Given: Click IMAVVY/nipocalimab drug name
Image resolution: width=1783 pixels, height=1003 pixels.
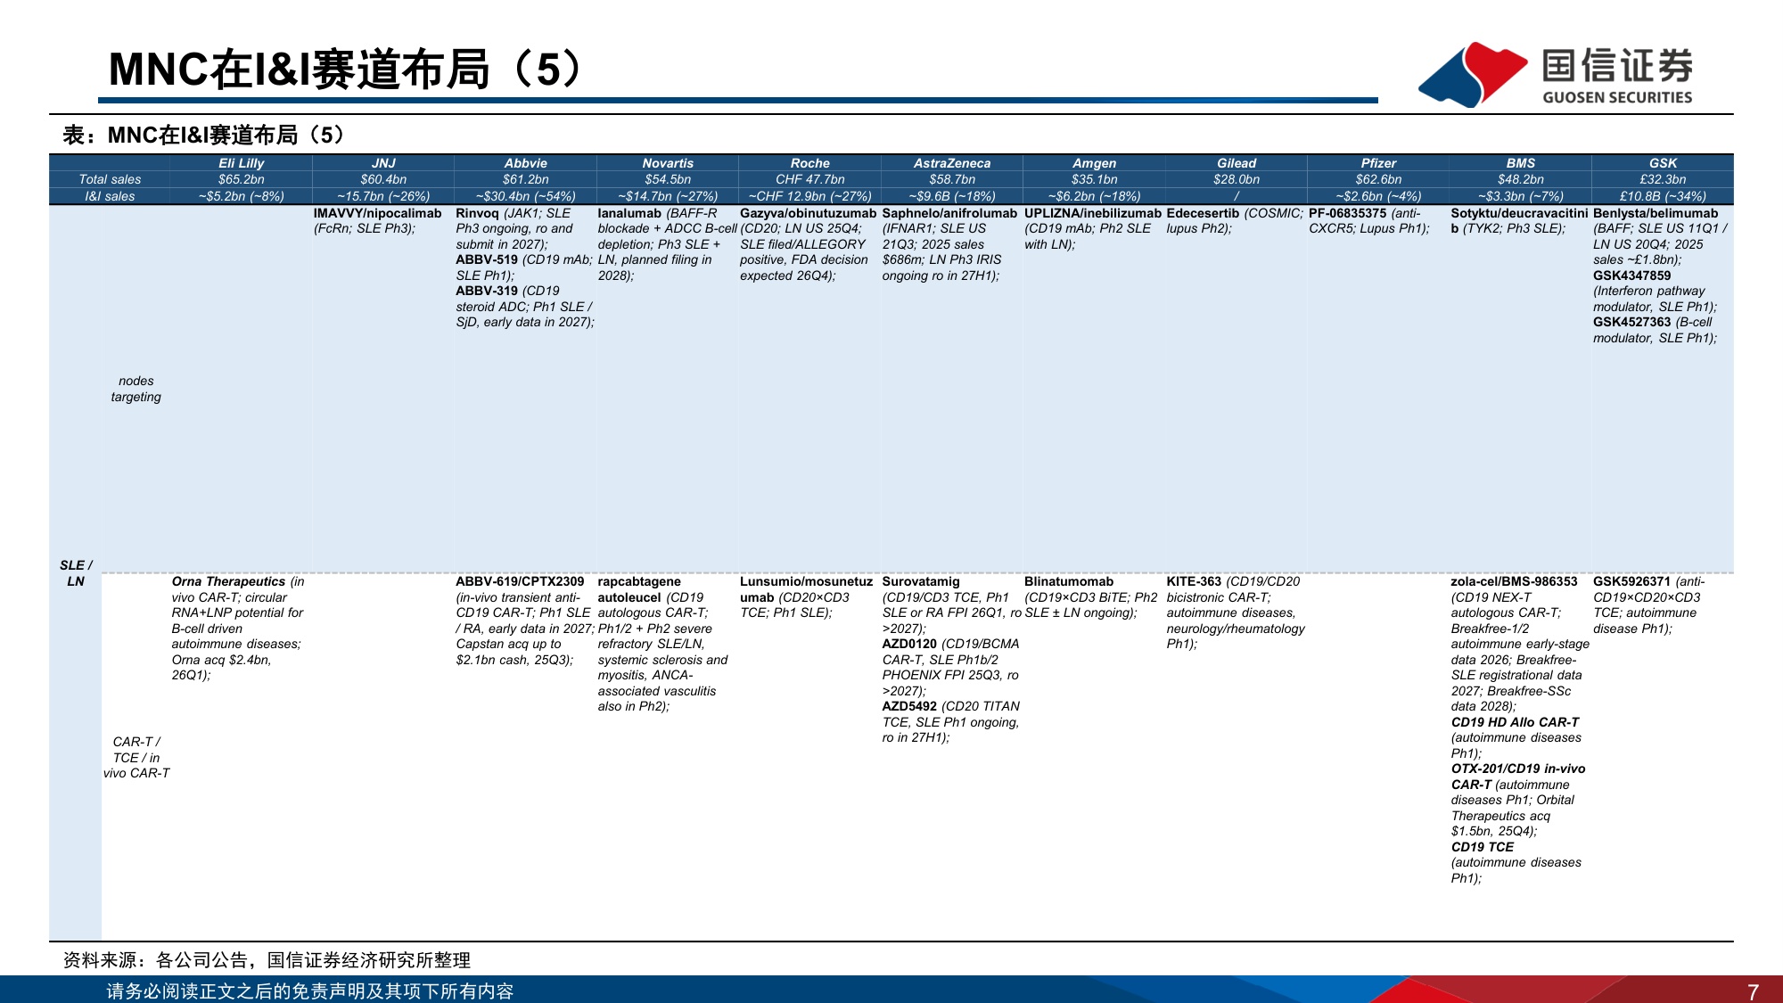Looking at the screenshot, I should (377, 213).
